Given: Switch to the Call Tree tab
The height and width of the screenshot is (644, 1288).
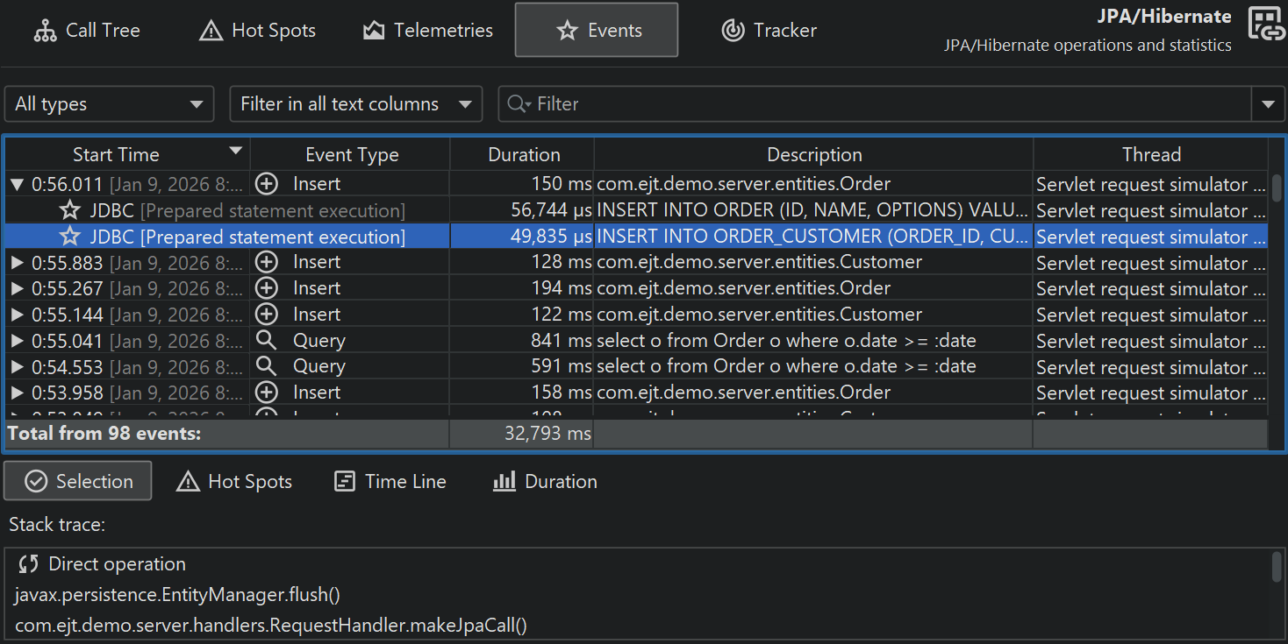Looking at the screenshot, I should pos(87,31).
